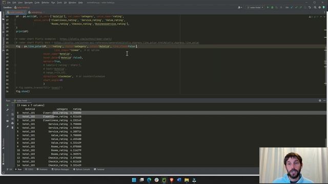Click the rating column header in output

(77, 109)
